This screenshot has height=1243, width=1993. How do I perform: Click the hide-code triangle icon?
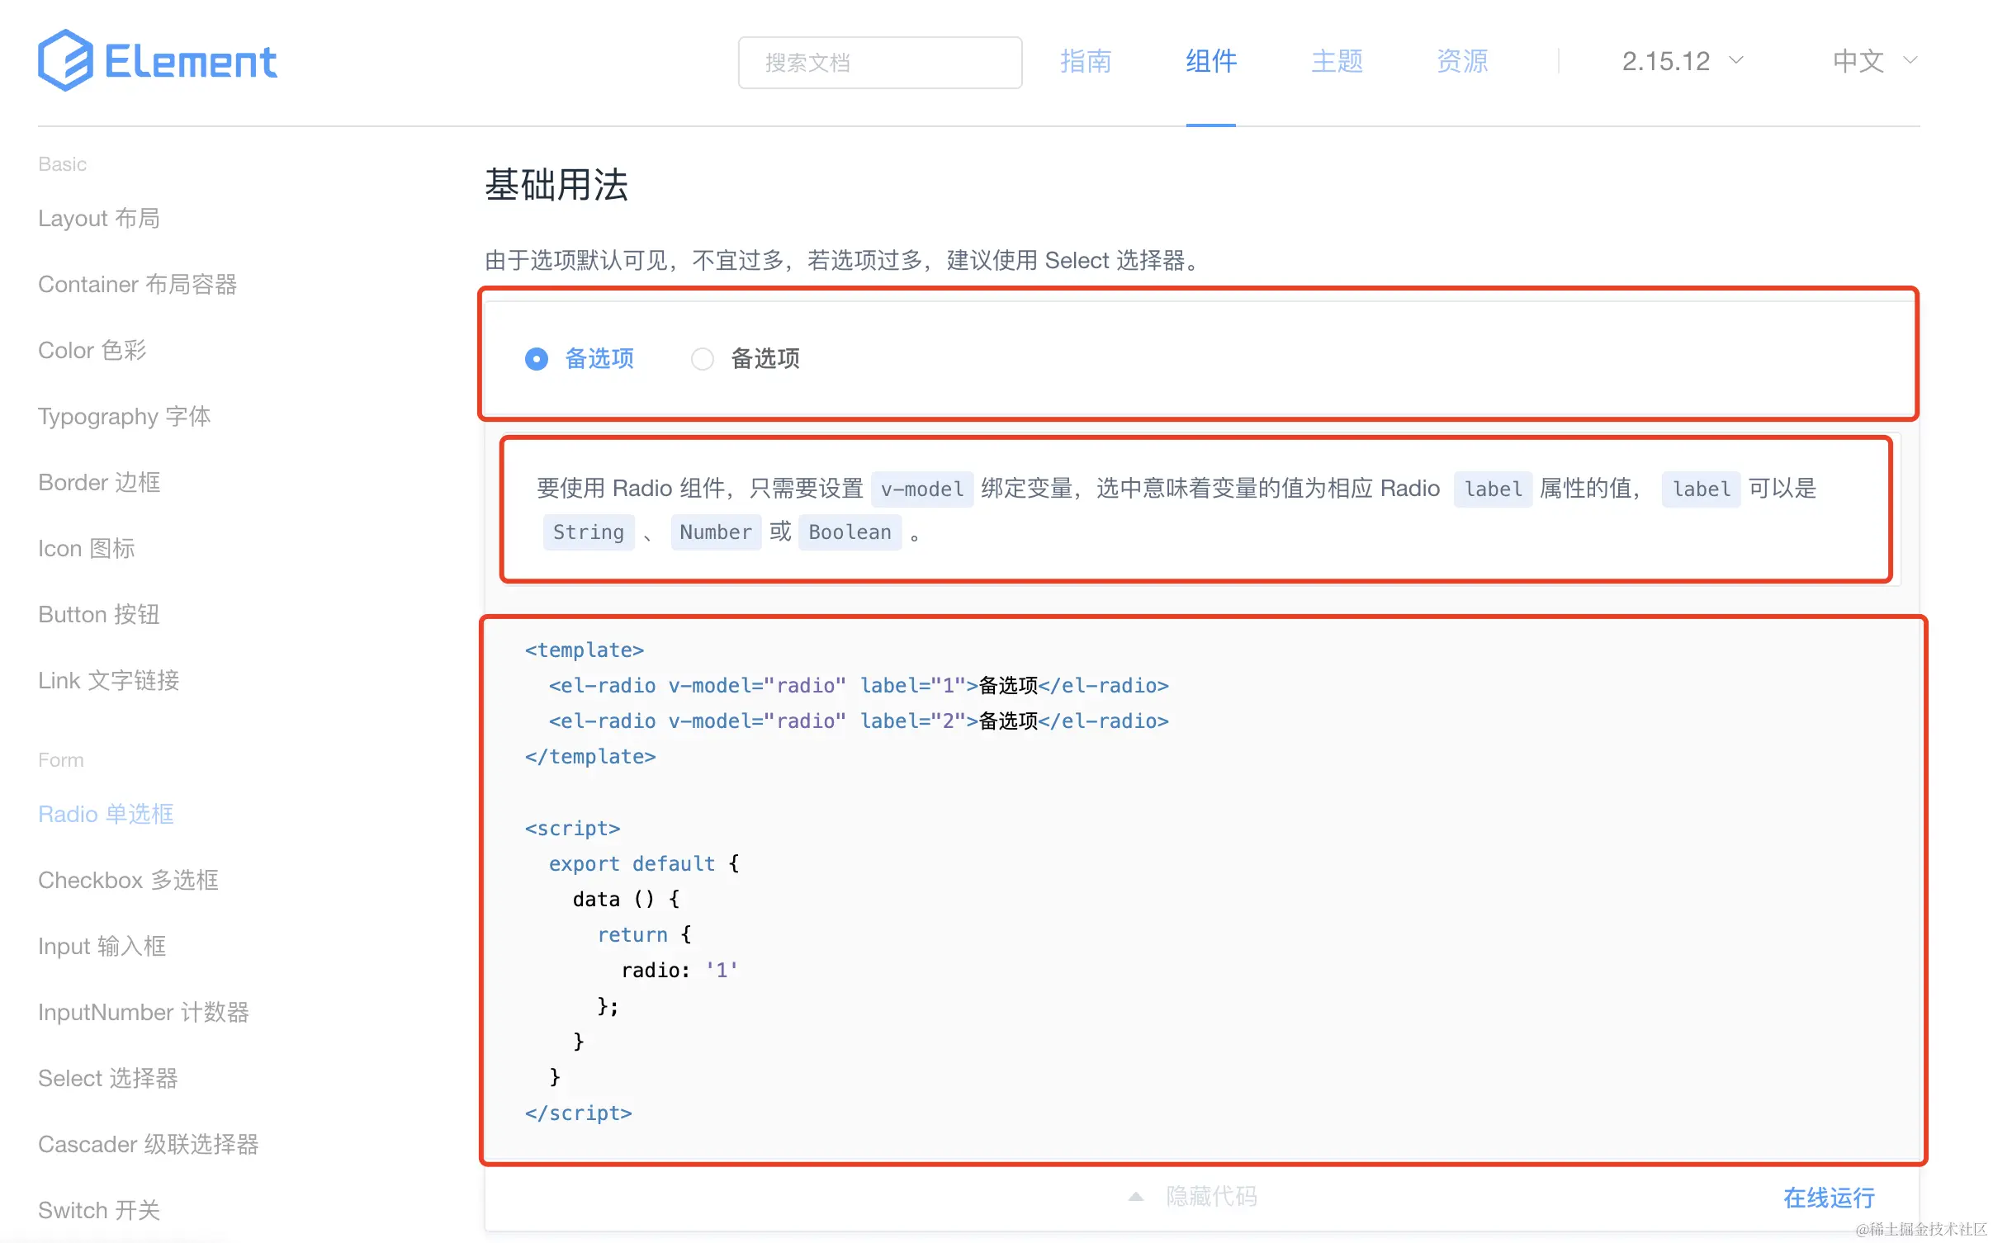(1136, 1197)
